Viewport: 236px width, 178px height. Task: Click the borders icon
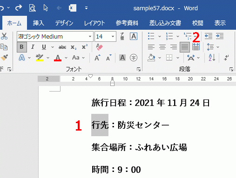pyautogui.click(x=169, y=58)
